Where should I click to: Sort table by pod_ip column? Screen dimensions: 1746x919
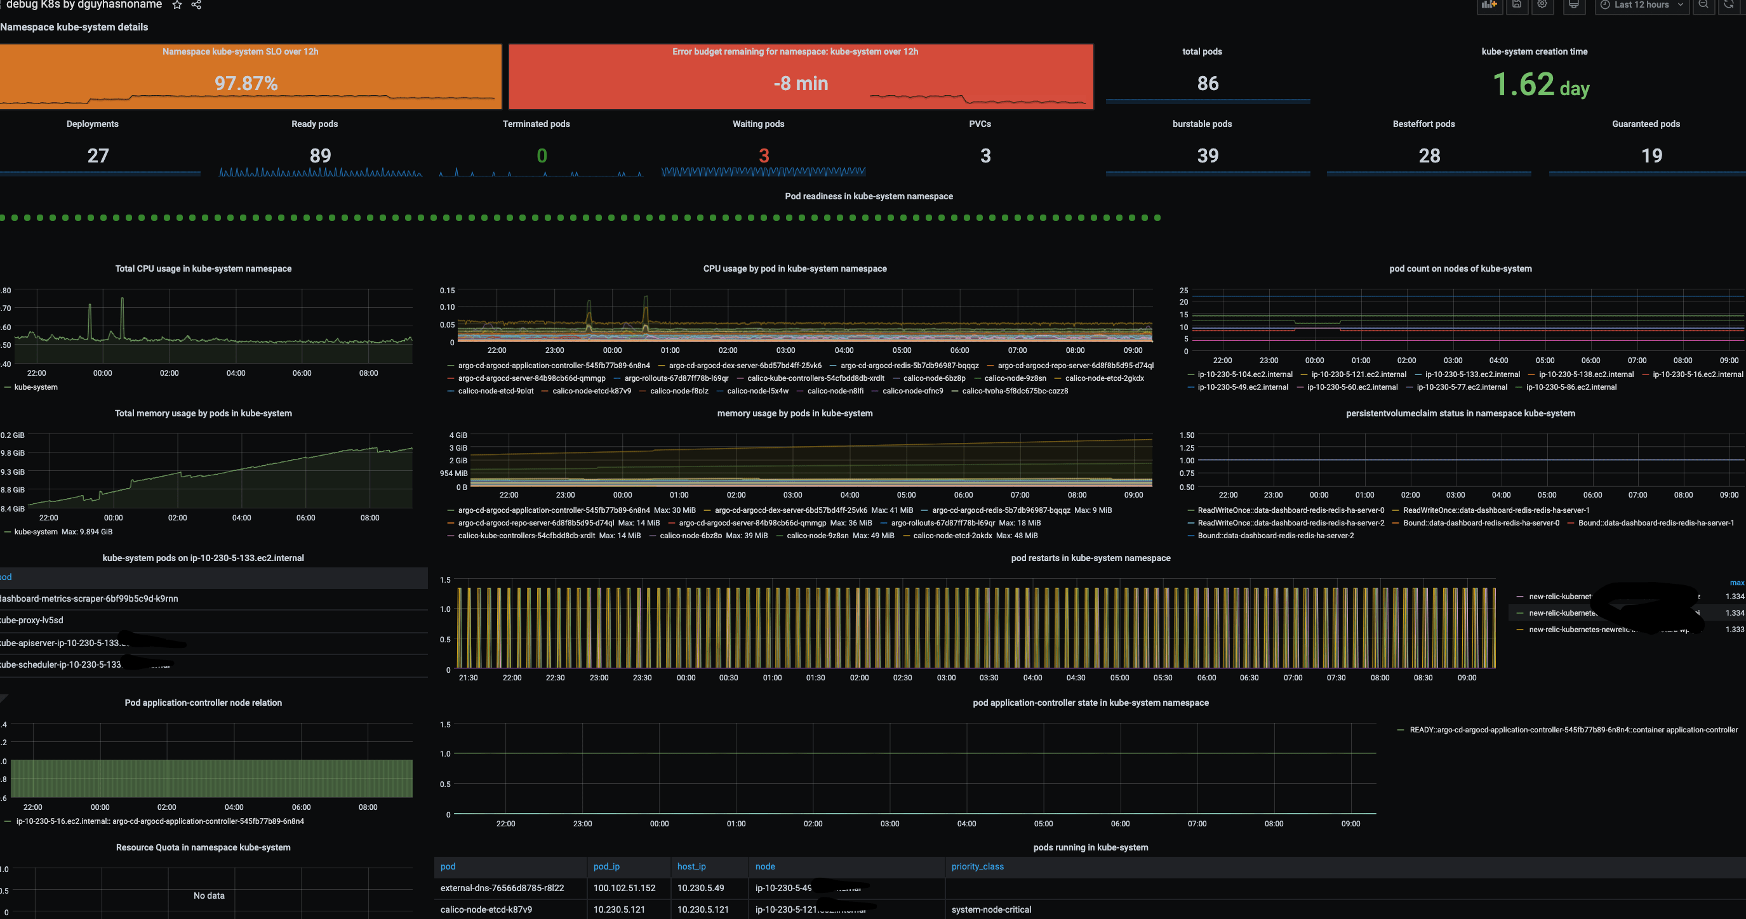tap(606, 866)
